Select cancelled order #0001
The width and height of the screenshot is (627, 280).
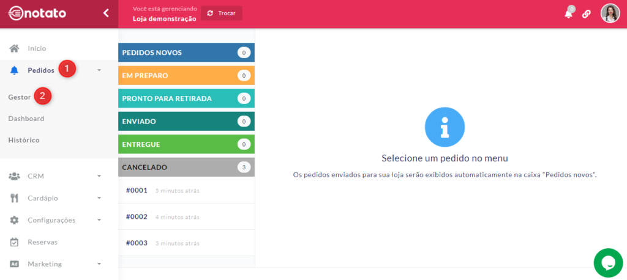point(137,190)
